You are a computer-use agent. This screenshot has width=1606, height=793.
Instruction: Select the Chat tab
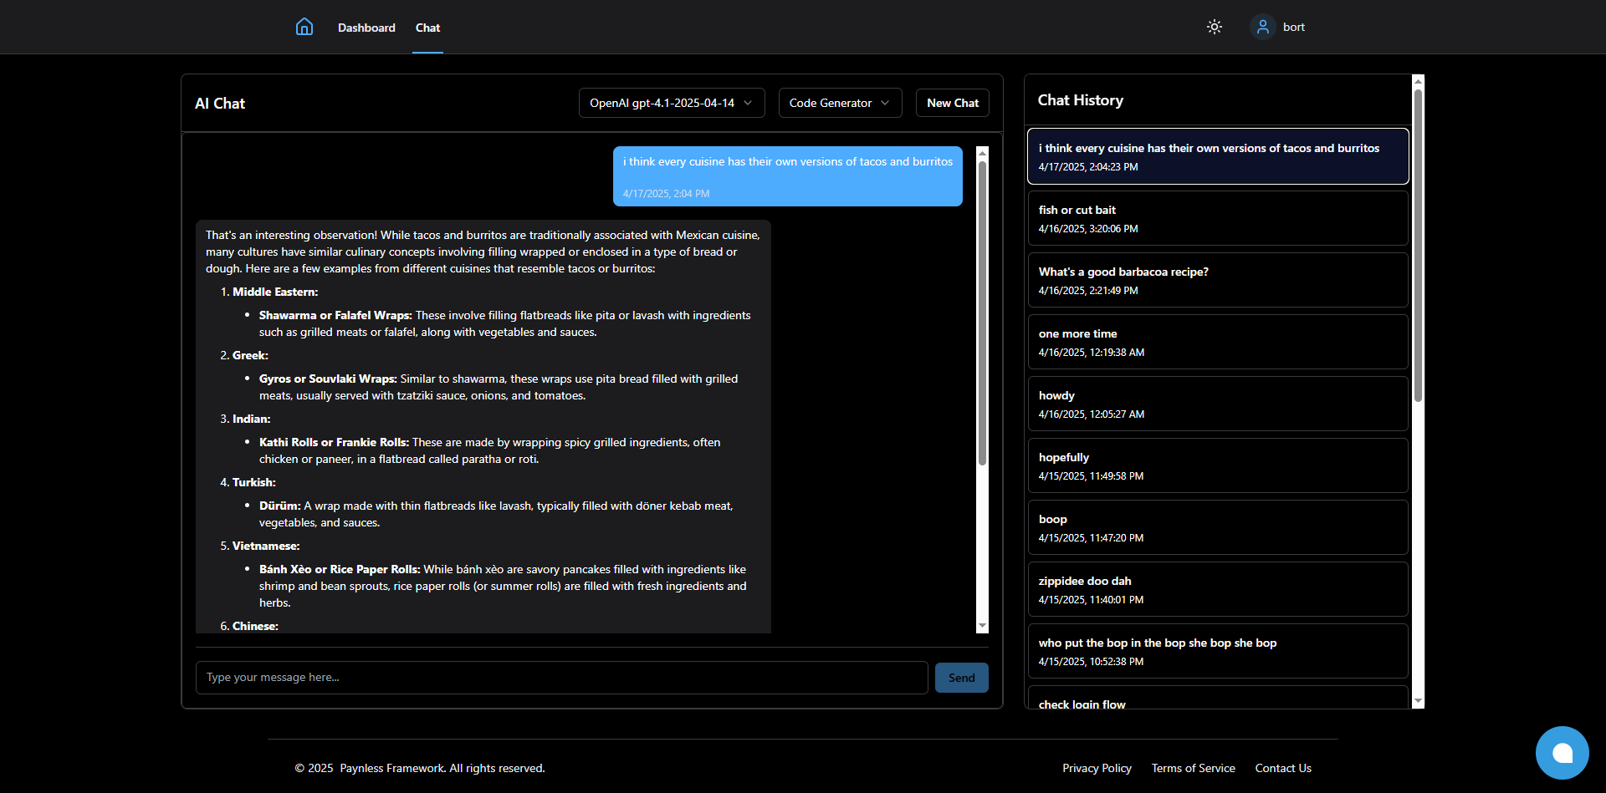click(427, 28)
